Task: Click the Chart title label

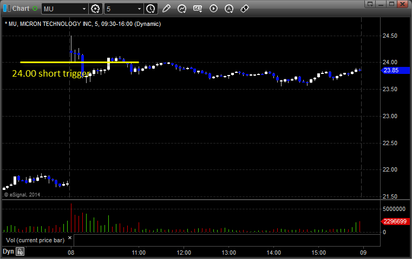Action: [21, 9]
